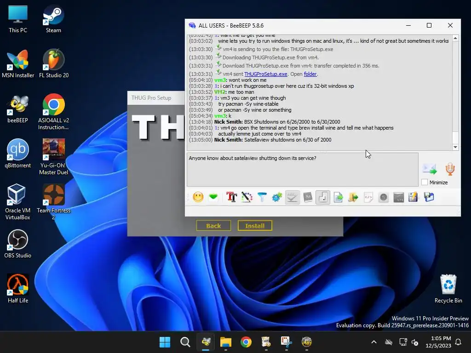The height and width of the screenshot is (353, 471).
Task: Click the gray round record icon
Action: (x=383, y=197)
